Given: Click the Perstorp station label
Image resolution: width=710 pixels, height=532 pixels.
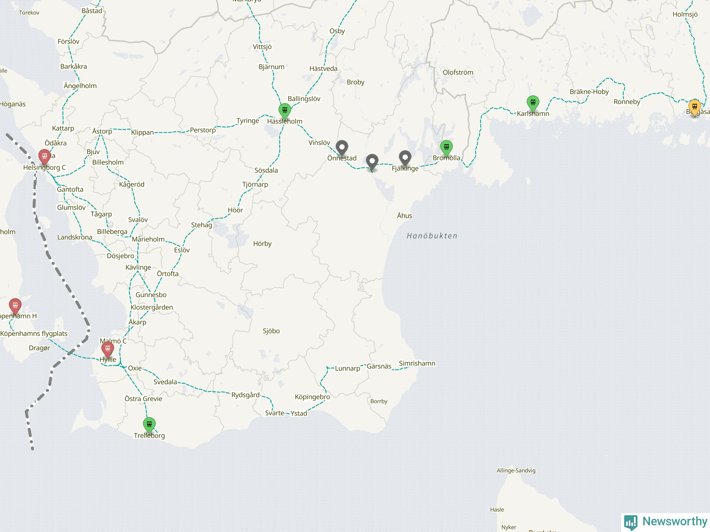Looking at the screenshot, I should 203,130.
